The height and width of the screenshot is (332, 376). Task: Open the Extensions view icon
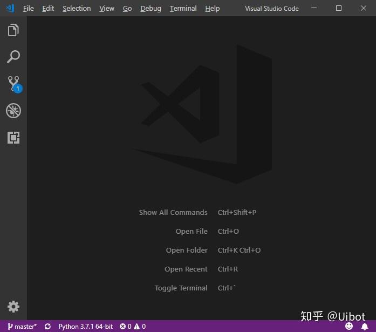pyautogui.click(x=13, y=138)
